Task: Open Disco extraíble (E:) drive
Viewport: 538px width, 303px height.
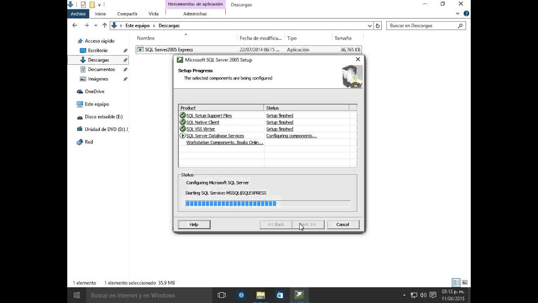Action: [103, 117]
